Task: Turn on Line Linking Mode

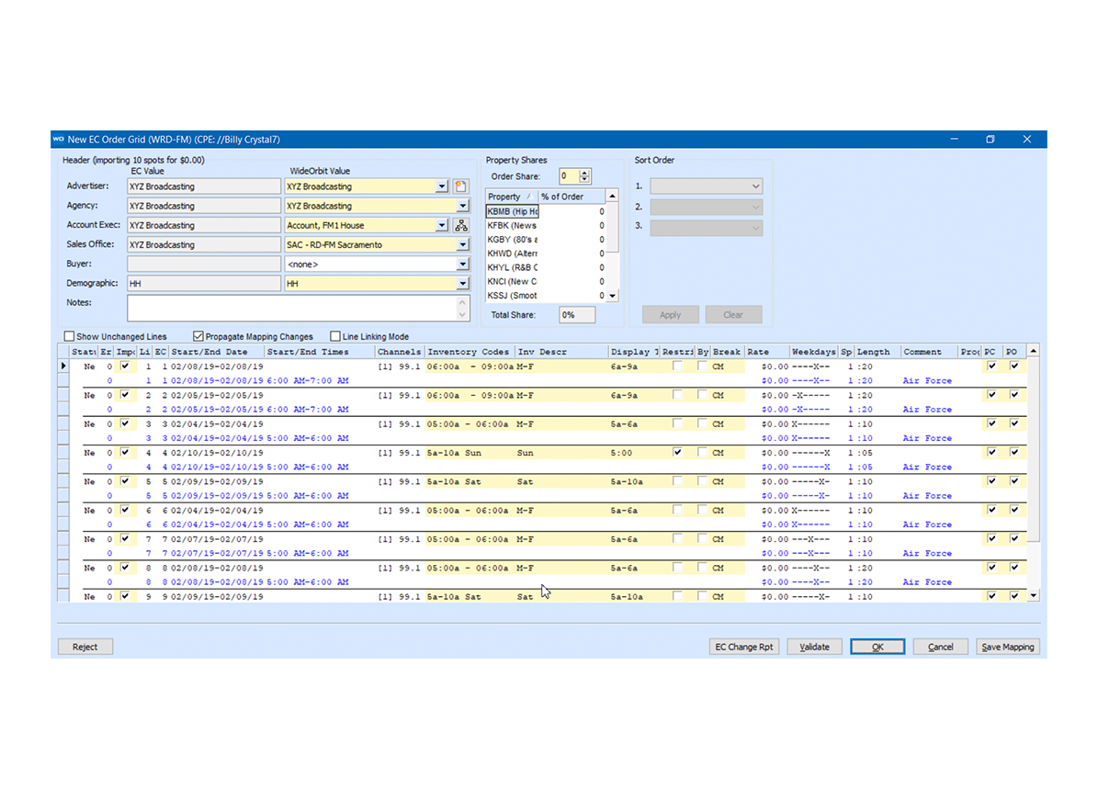Action: coord(335,337)
